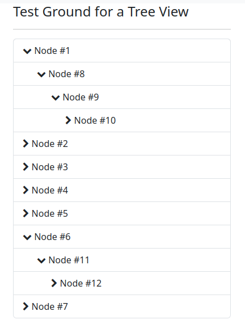Select the Node #1 label text
Viewport: 245px width, 328px height.
click(52, 51)
